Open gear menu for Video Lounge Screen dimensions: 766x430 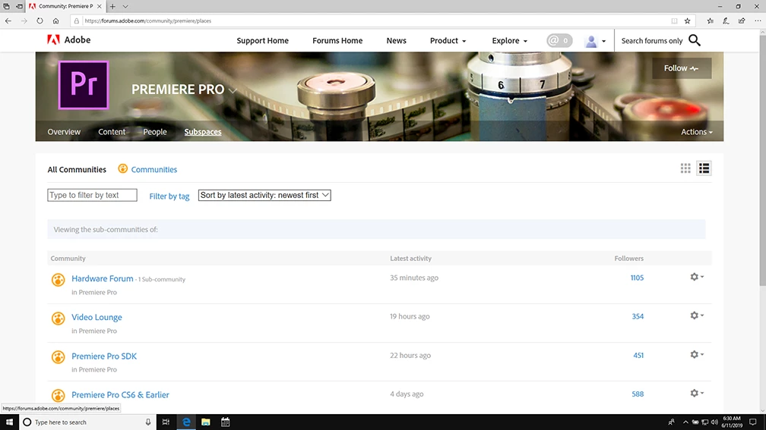tap(697, 315)
